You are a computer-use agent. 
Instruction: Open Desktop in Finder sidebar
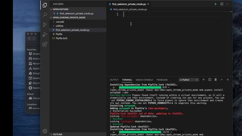pos(34,78)
